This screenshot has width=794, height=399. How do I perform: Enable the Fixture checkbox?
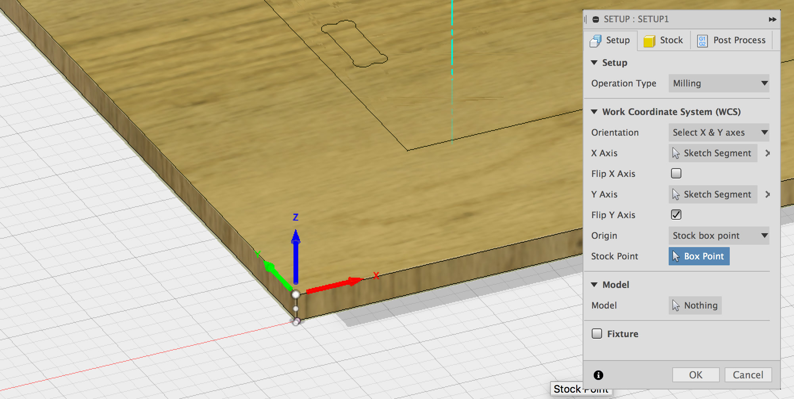(x=596, y=334)
